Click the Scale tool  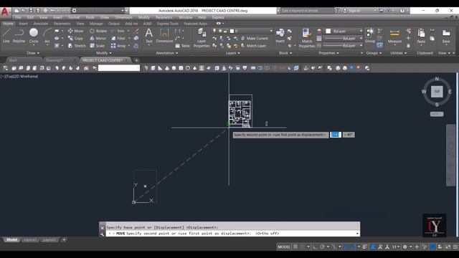(x=98, y=46)
